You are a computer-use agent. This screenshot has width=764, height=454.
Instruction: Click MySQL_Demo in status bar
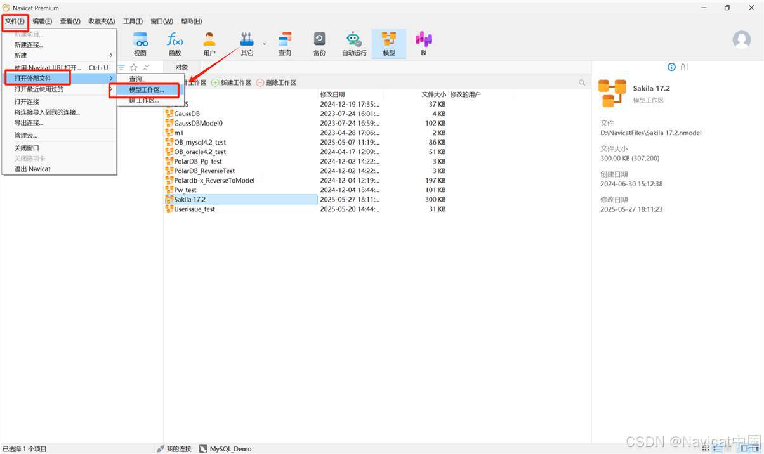click(x=225, y=449)
